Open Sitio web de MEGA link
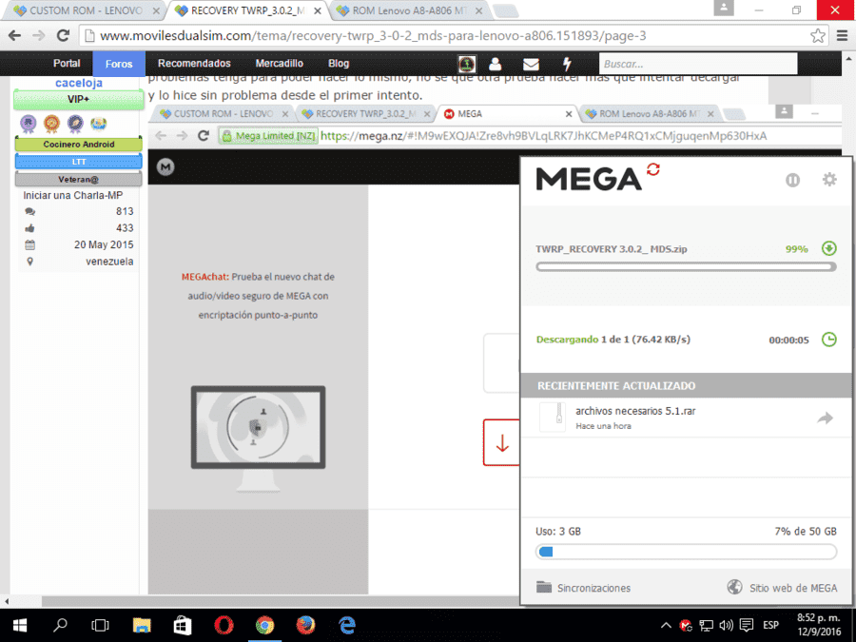856x642 pixels. coord(782,588)
